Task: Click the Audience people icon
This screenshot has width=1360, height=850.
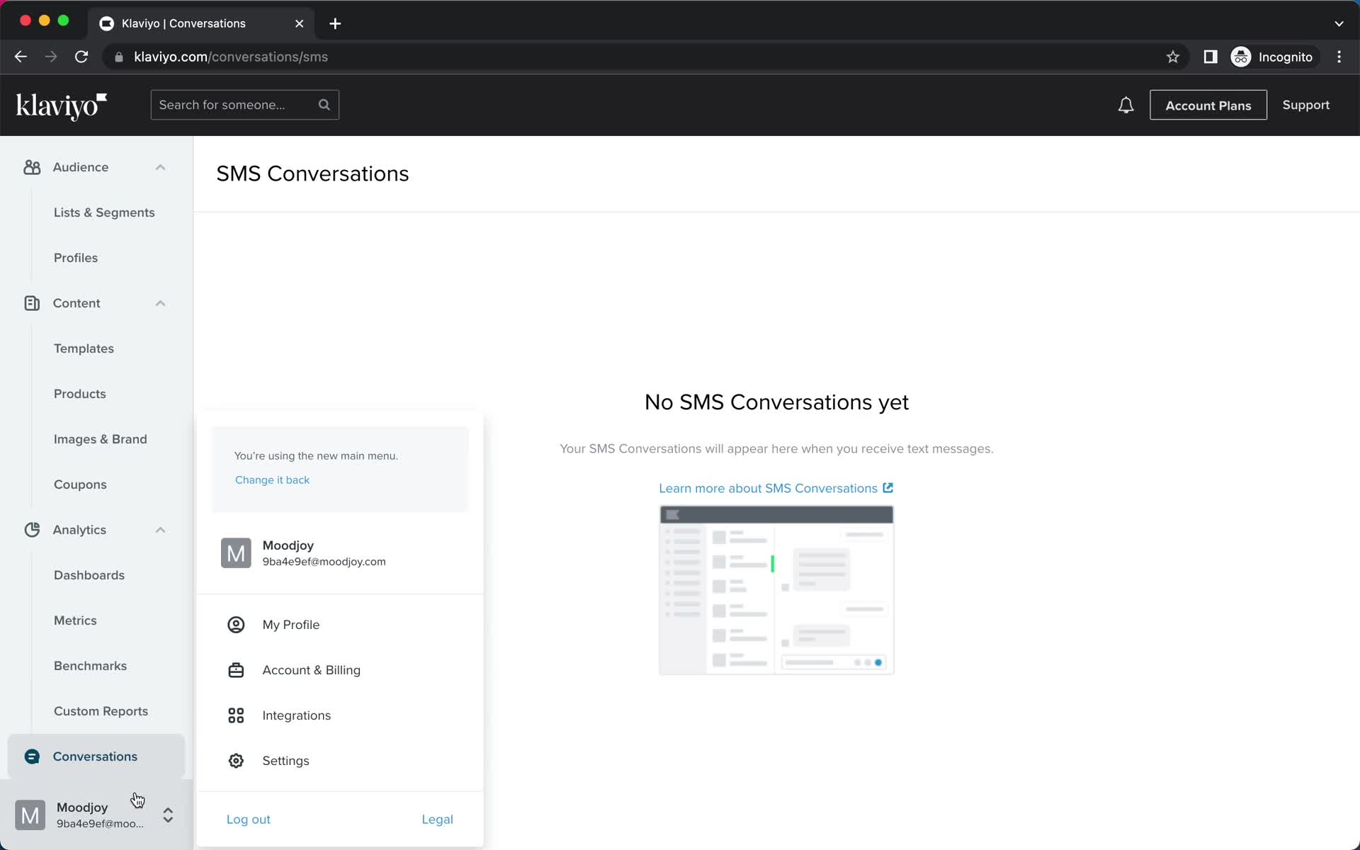Action: point(32,167)
